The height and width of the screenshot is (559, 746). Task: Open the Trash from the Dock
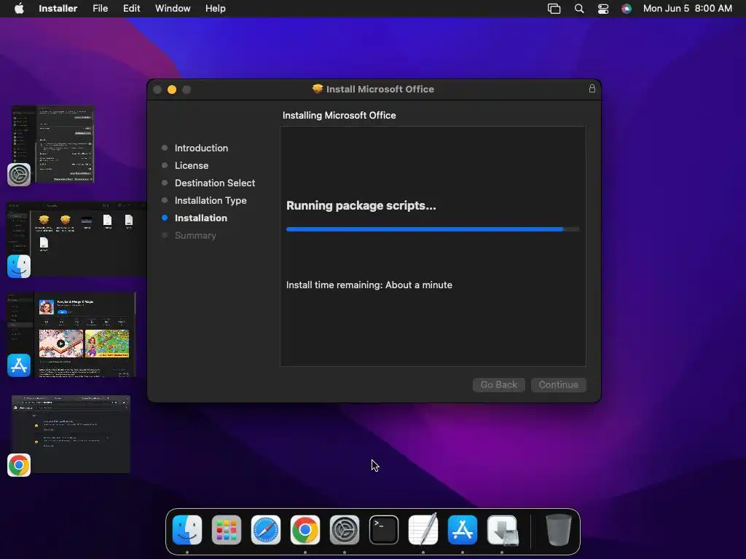click(559, 530)
